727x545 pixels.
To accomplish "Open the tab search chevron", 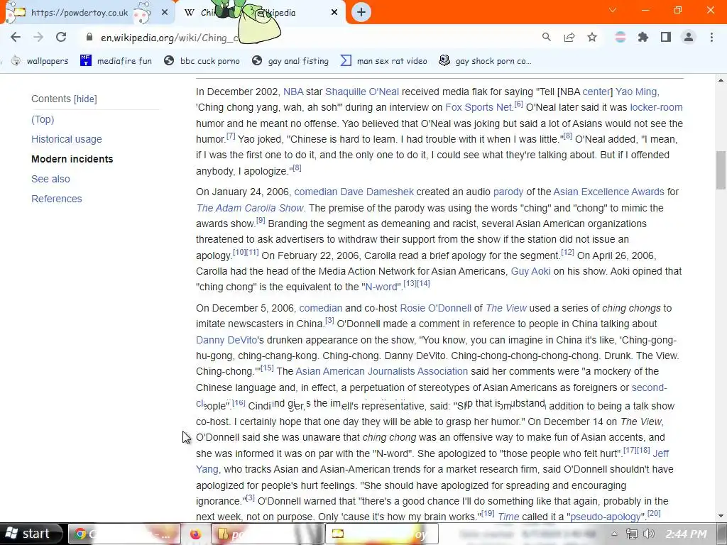I will [613, 10].
